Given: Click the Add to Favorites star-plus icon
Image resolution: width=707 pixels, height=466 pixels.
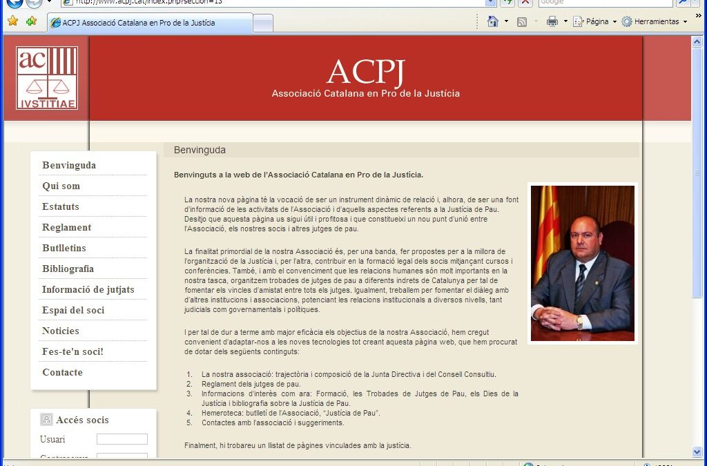Looking at the screenshot, I should point(30,21).
